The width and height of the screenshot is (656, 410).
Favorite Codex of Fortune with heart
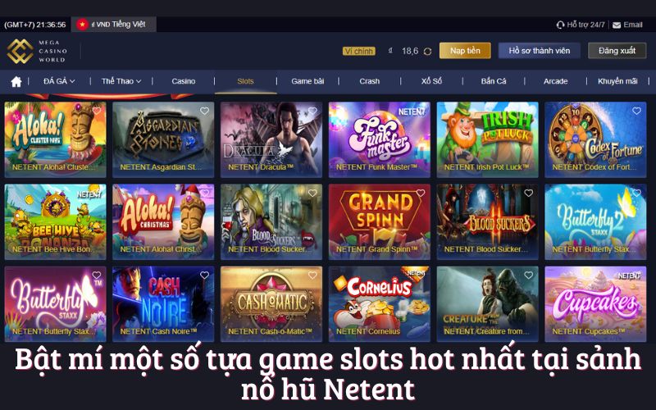(x=637, y=111)
